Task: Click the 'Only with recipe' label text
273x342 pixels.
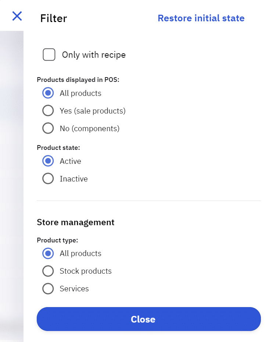Action: coord(94,55)
